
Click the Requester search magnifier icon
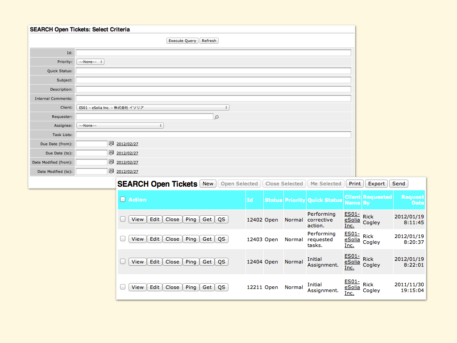coord(217,117)
